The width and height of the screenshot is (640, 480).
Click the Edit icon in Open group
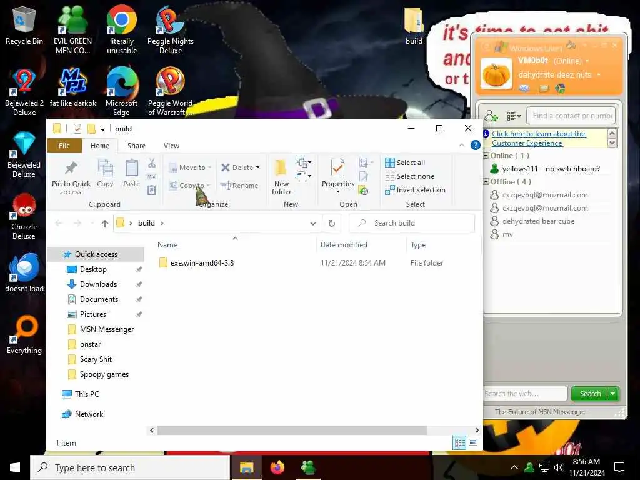363,177
